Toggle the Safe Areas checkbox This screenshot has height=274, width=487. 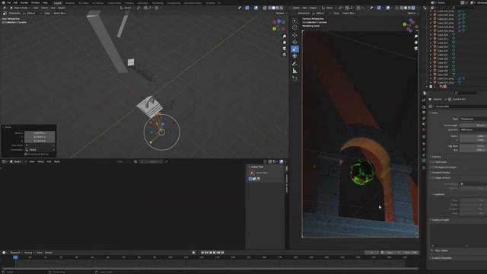point(433,162)
